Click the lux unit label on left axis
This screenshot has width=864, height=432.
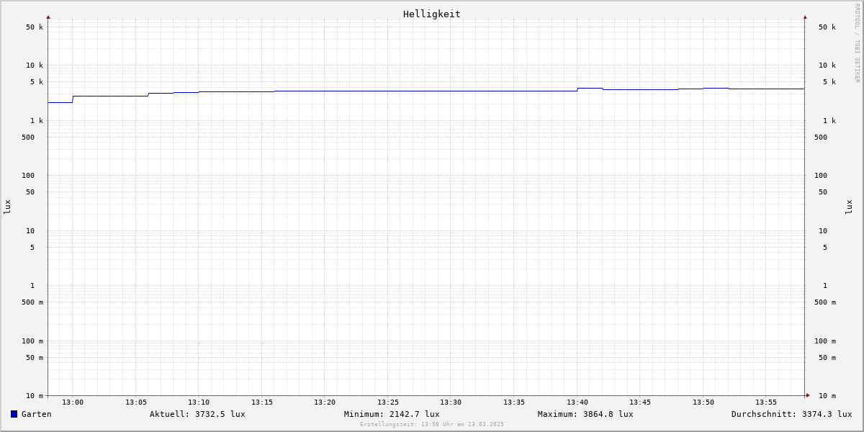[7, 207]
